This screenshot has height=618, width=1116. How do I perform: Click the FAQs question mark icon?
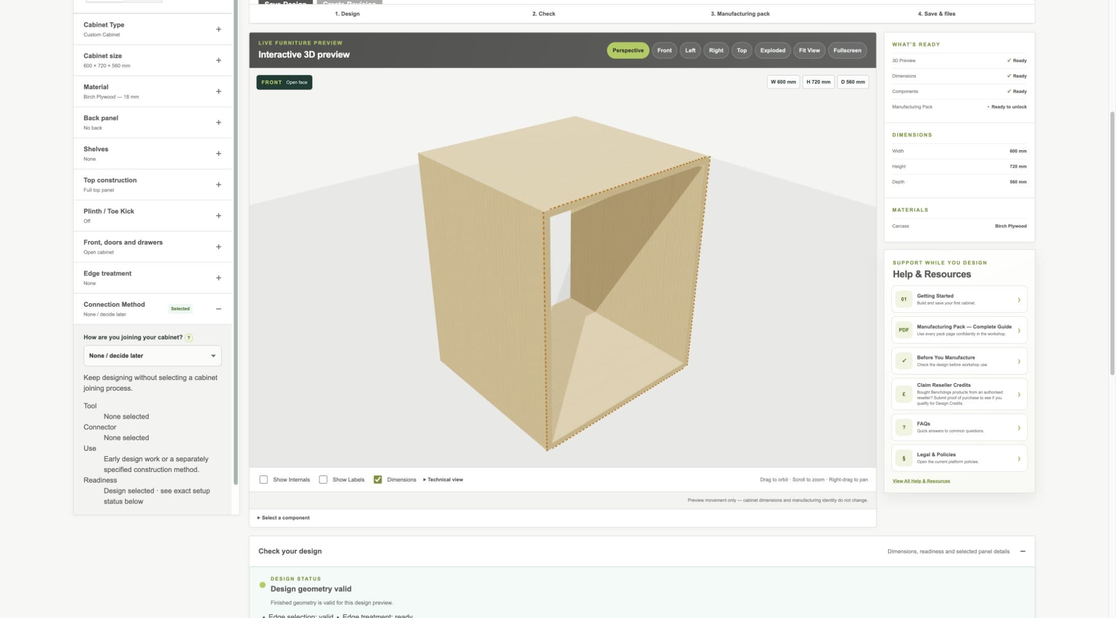point(904,427)
